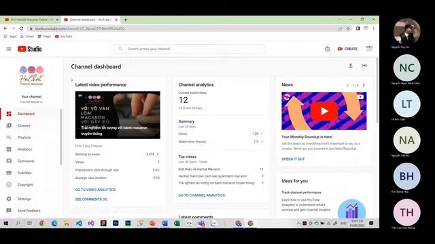Click the Monthly Roundup news image

324,111
